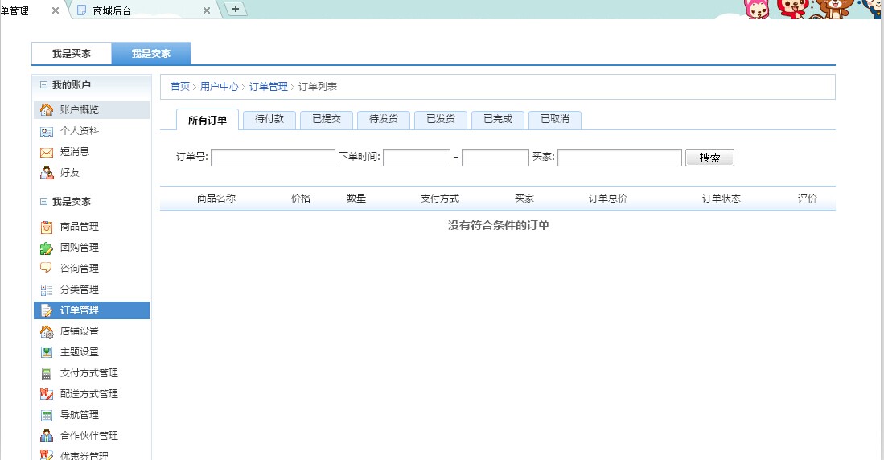Click the 好友 person icon
This screenshot has width=884, height=460.
click(47, 173)
